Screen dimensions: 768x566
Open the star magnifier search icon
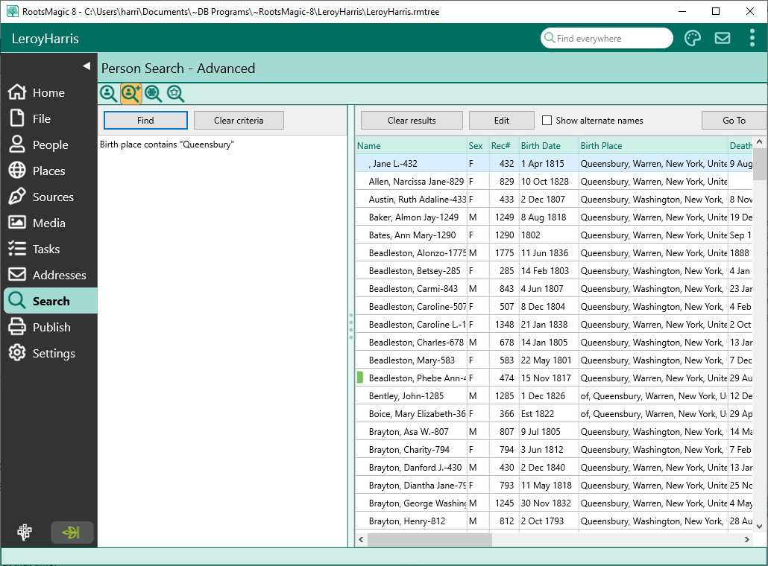tap(175, 93)
